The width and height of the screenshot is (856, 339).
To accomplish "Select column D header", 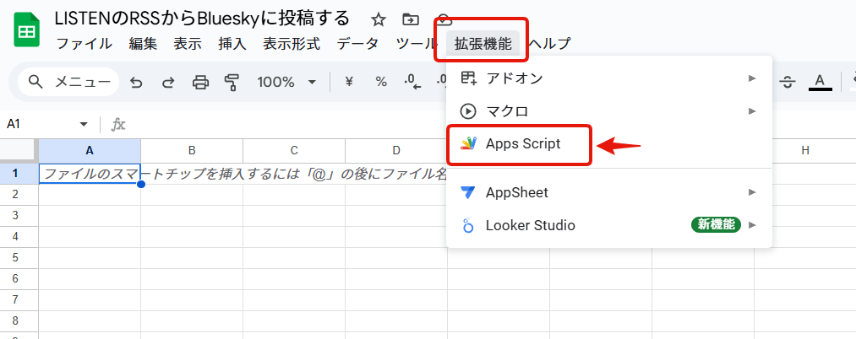I will (x=396, y=150).
